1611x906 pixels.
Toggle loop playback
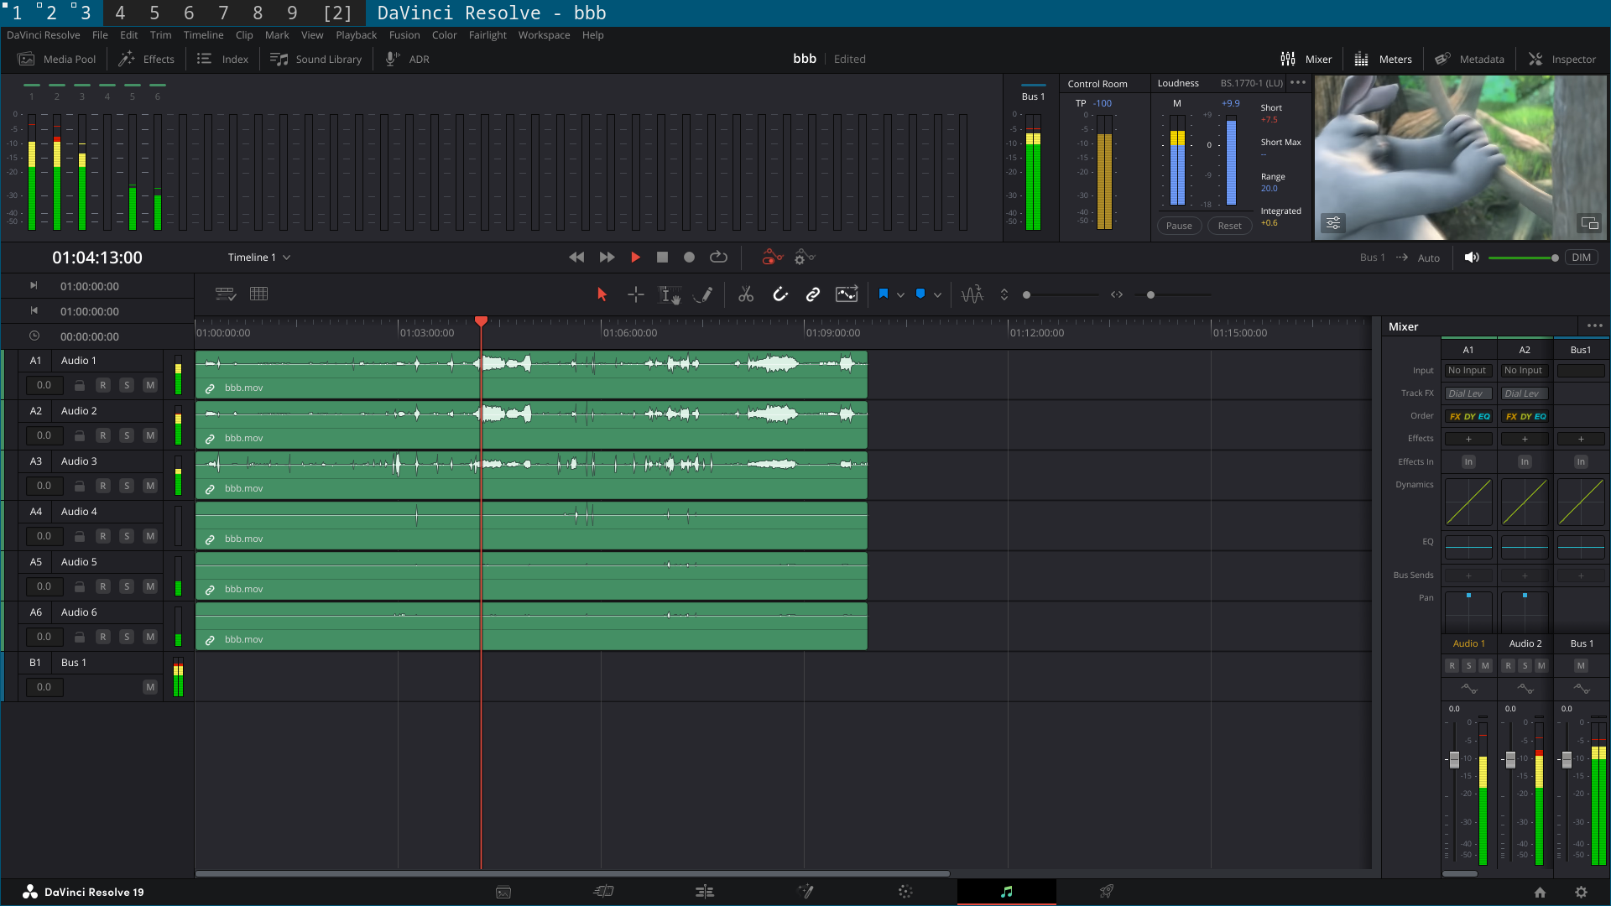pos(718,258)
